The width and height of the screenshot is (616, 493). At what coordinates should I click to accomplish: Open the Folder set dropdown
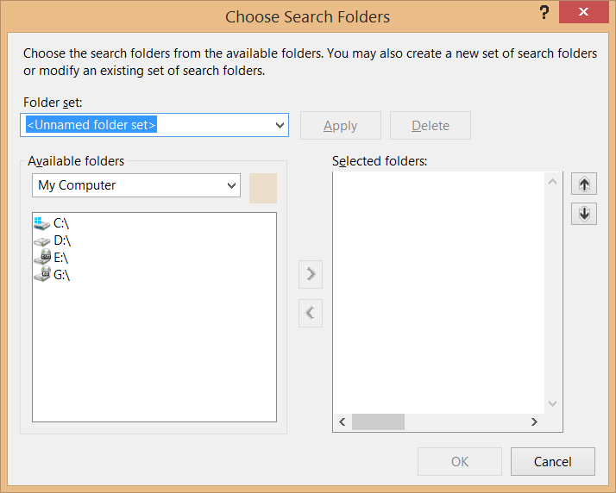pos(280,125)
